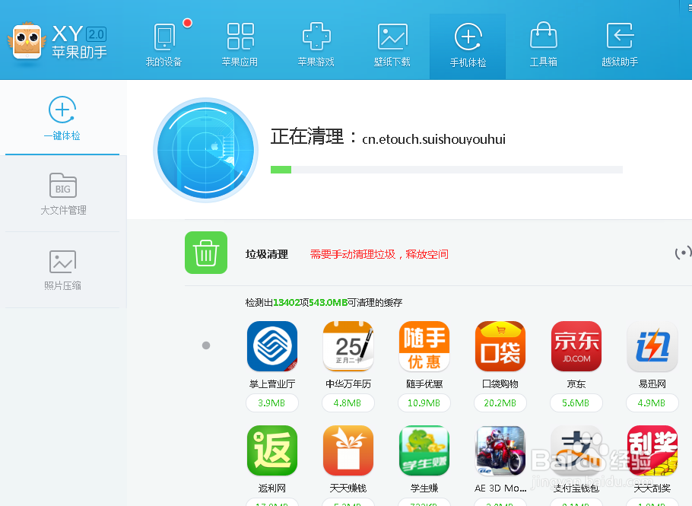Click the 5.6MB size badge for 京东
This screenshot has height=506, width=692.
576,403
